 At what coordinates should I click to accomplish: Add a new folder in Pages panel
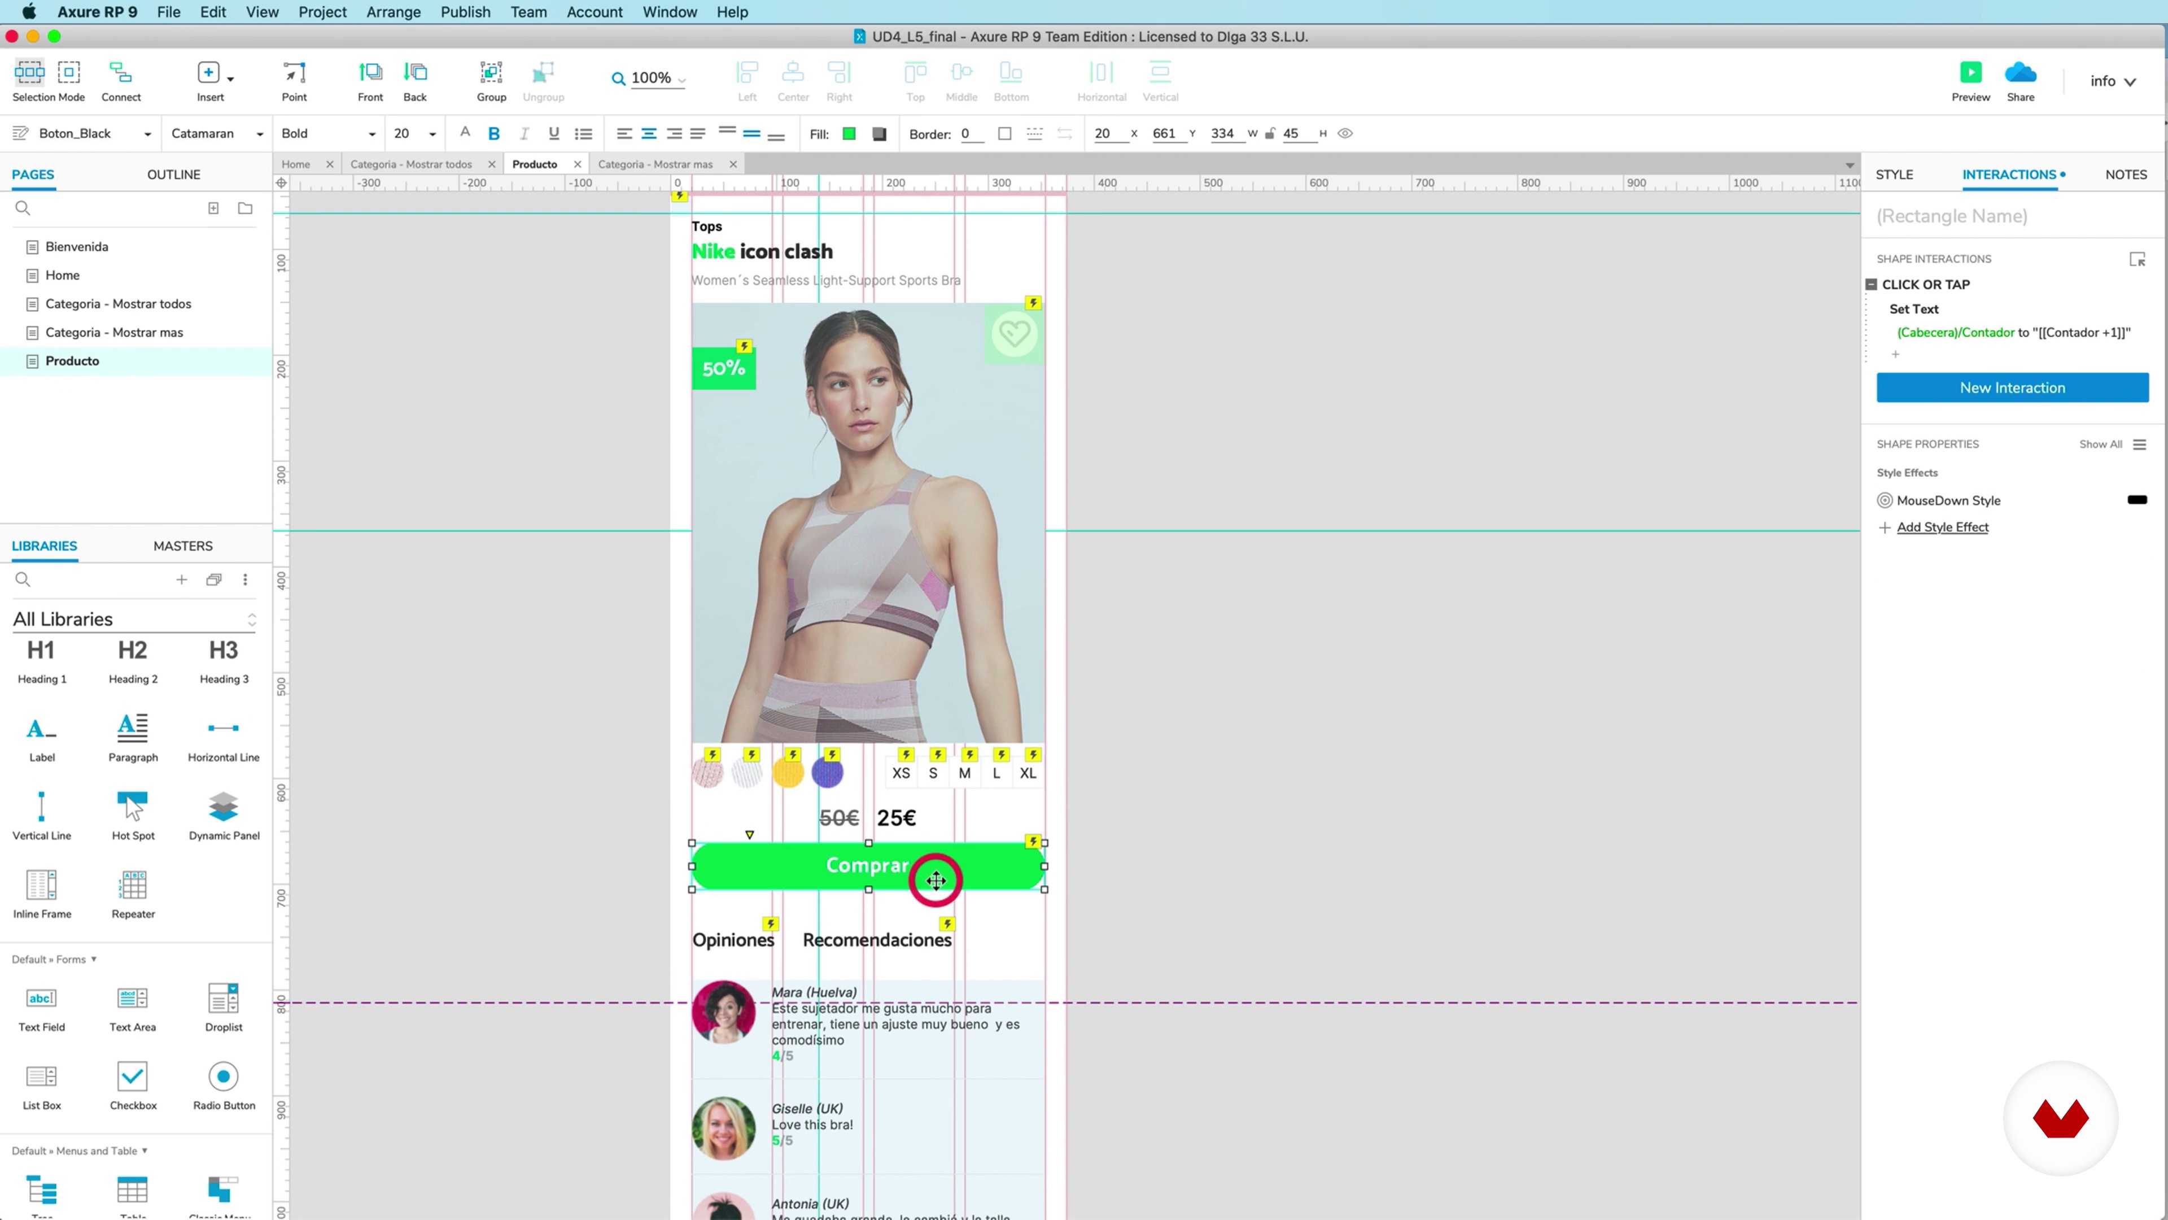pos(245,208)
